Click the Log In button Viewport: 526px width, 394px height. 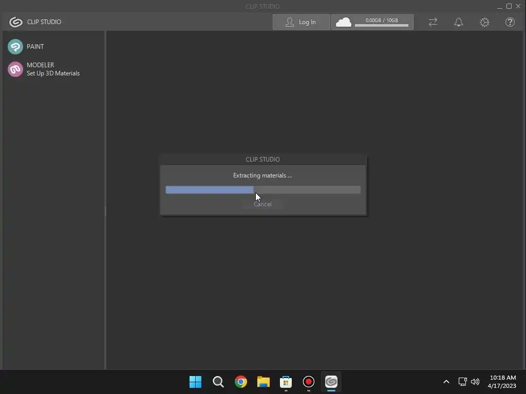click(x=301, y=22)
